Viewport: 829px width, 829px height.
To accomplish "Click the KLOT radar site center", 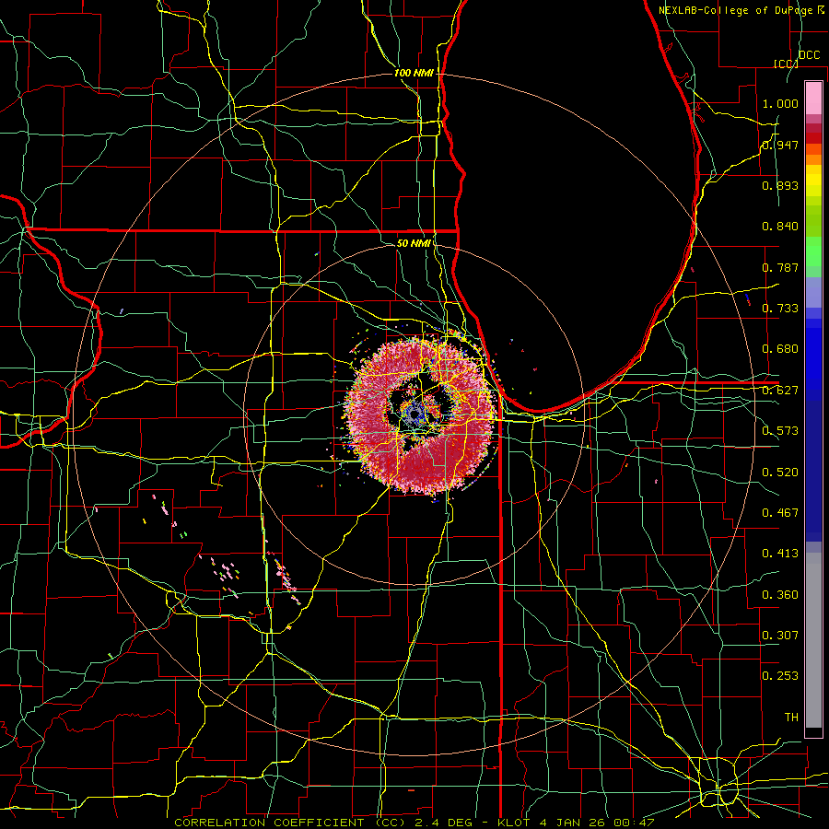I will click(x=414, y=414).
